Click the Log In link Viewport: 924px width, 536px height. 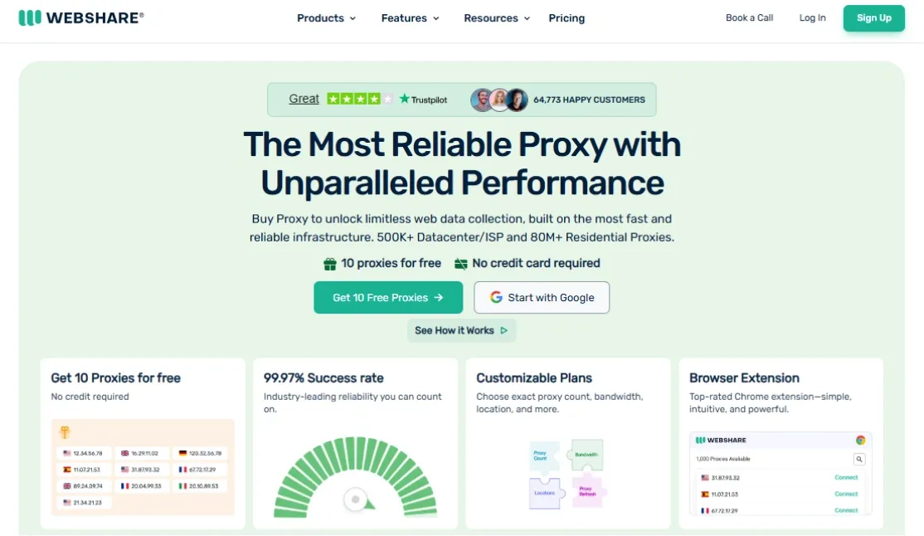pyautogui.click(x=812, y=17)
